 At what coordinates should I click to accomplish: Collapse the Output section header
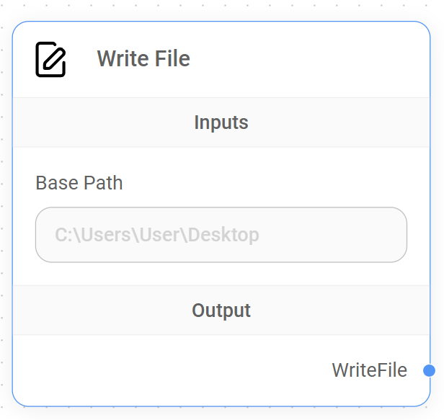(221, 310)
